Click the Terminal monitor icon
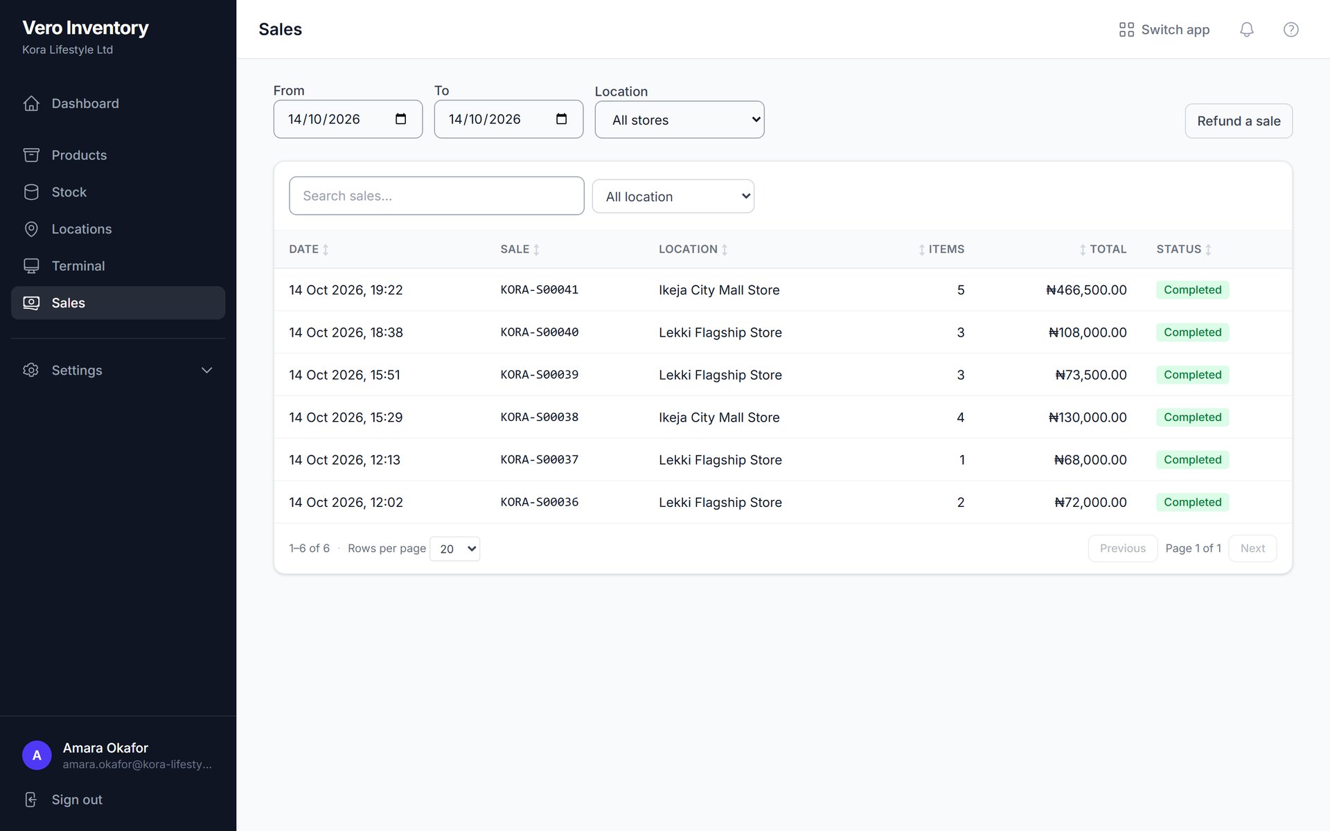Viewport: 1330px width, 831px height. click(x=31, y=266)
